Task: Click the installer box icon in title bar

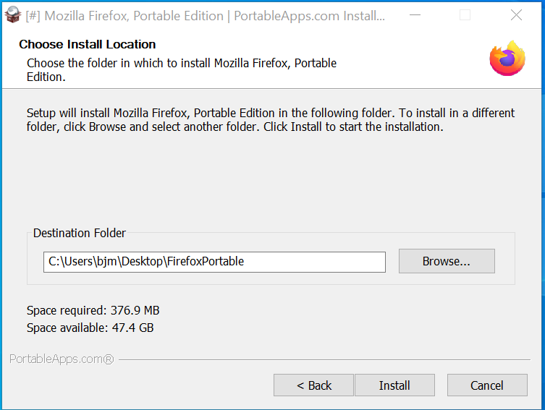Action: click(x=12, y=15)
